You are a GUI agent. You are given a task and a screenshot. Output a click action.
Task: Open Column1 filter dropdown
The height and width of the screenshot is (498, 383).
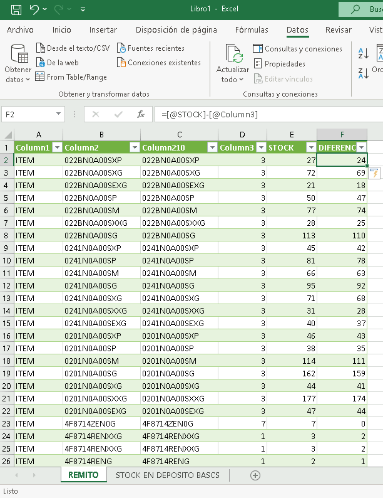[57, 147]
